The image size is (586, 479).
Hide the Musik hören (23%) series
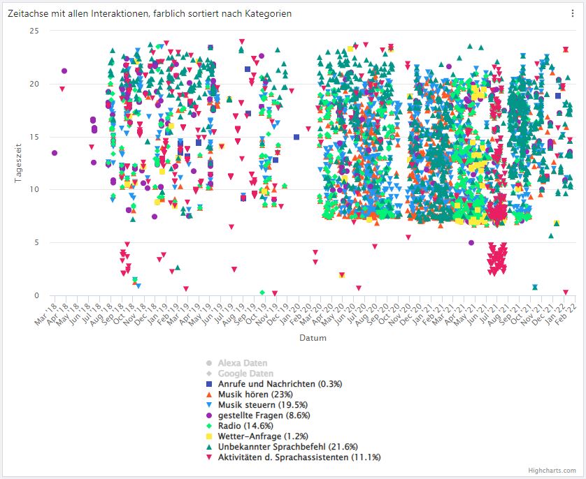coord(250,395)
